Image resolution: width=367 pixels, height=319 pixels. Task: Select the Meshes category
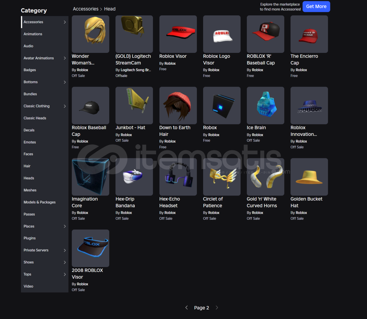pos(45,190)
